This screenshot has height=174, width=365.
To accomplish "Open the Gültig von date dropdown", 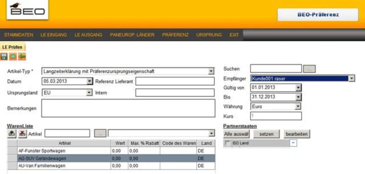I will [298, 88].
